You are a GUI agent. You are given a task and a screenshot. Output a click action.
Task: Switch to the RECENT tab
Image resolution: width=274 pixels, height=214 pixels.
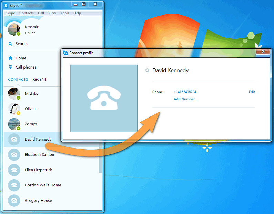pyautogui.click(x=40, y=79)
